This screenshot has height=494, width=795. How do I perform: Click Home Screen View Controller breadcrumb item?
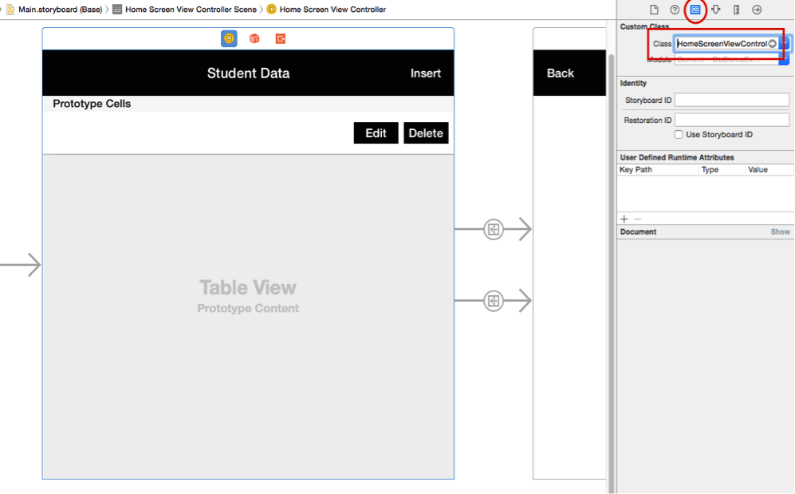coord(326,9)
